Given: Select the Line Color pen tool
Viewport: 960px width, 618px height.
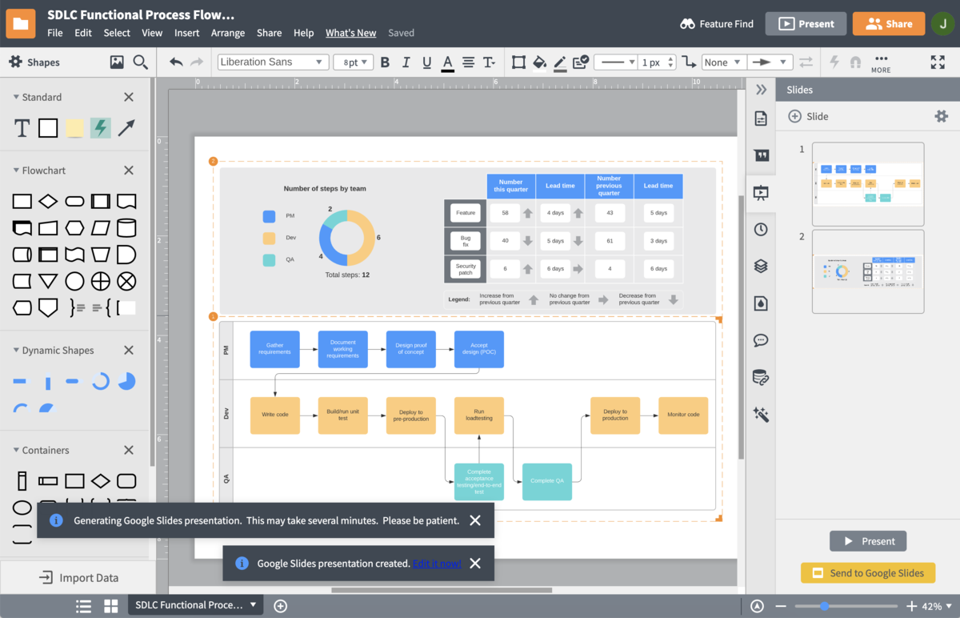Looking at the screenshot, I should point(558,62).
